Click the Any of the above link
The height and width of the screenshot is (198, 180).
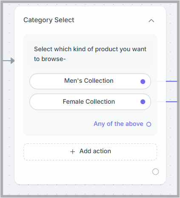coord(118,124)
